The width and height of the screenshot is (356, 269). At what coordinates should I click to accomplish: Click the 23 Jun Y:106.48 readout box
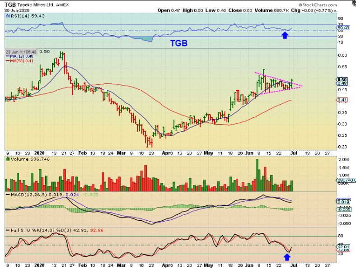coord(21,52)
